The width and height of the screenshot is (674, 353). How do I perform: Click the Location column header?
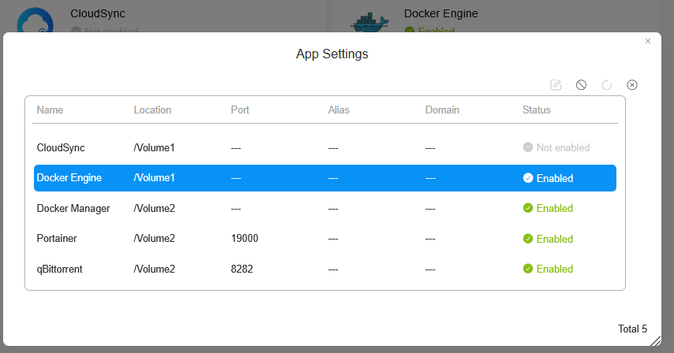152,110
